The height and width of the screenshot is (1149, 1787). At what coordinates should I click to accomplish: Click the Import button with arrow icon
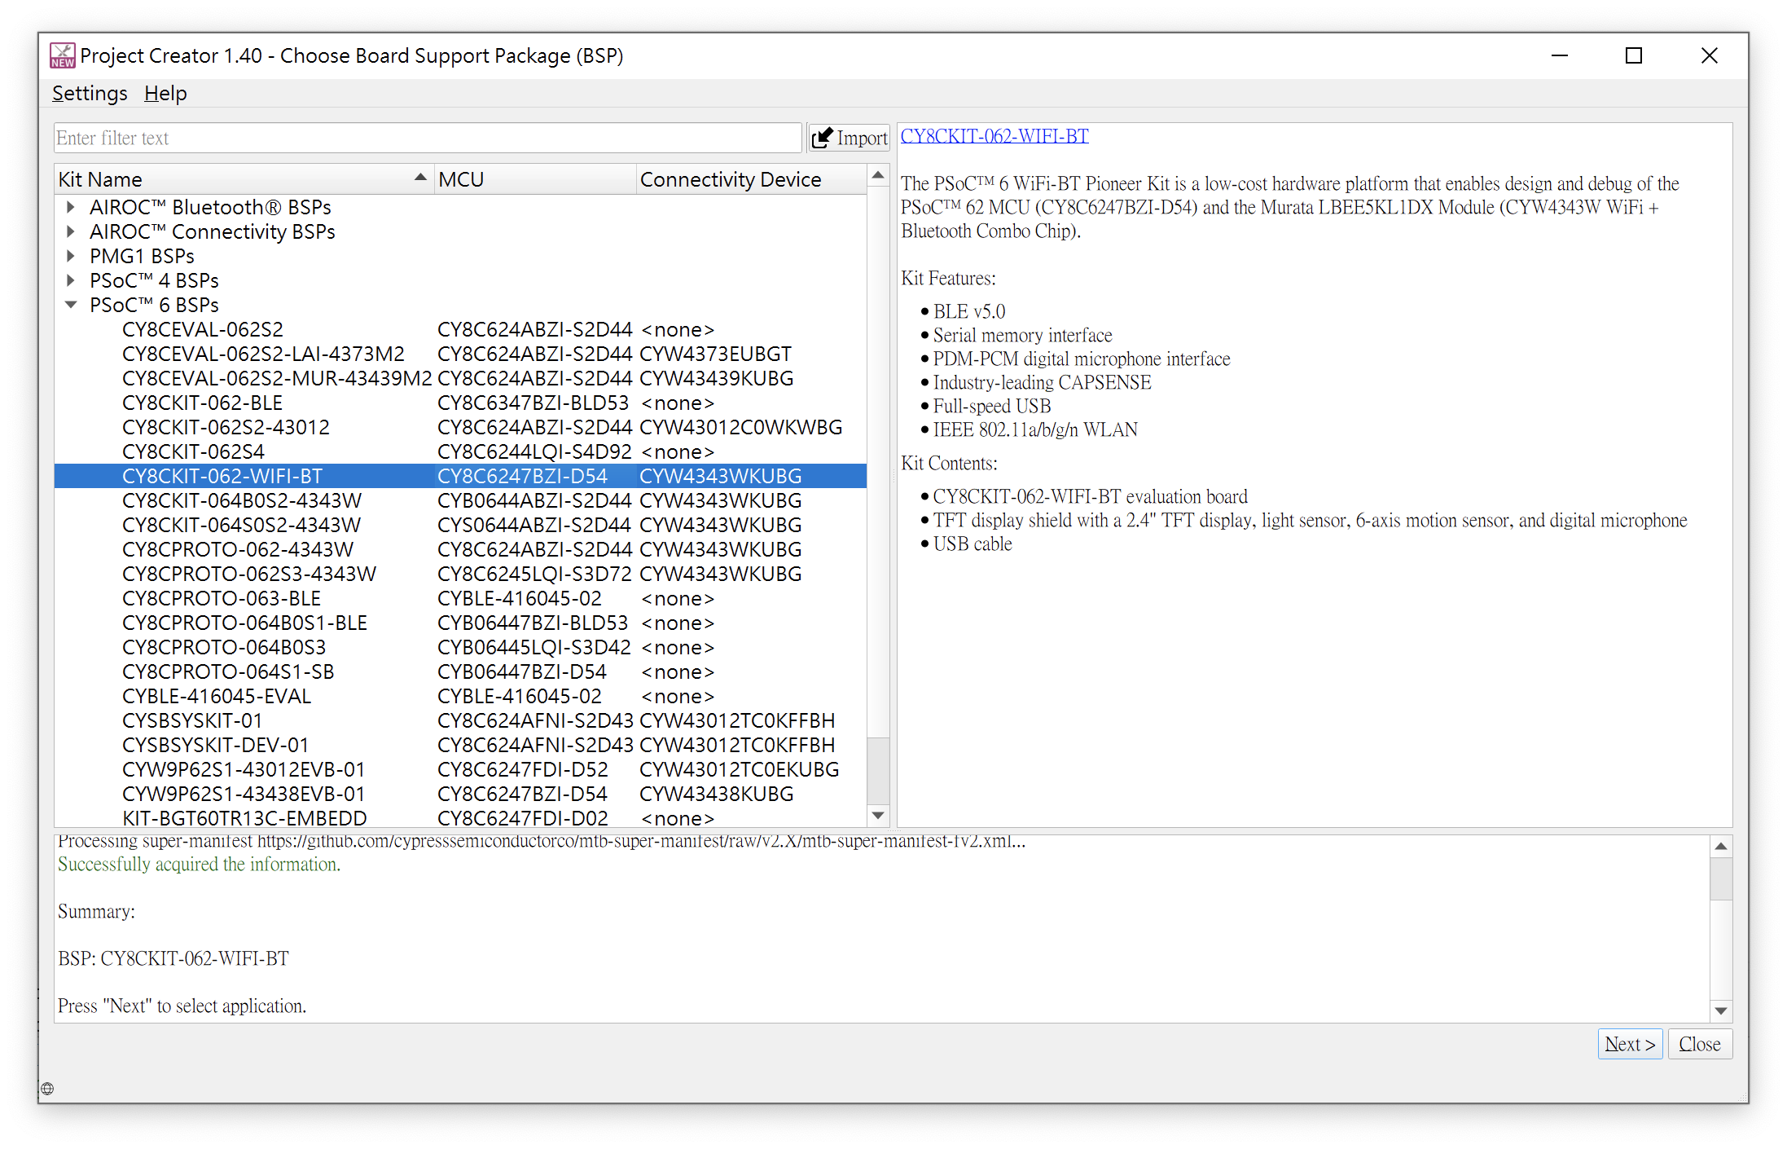coord(850,138)
